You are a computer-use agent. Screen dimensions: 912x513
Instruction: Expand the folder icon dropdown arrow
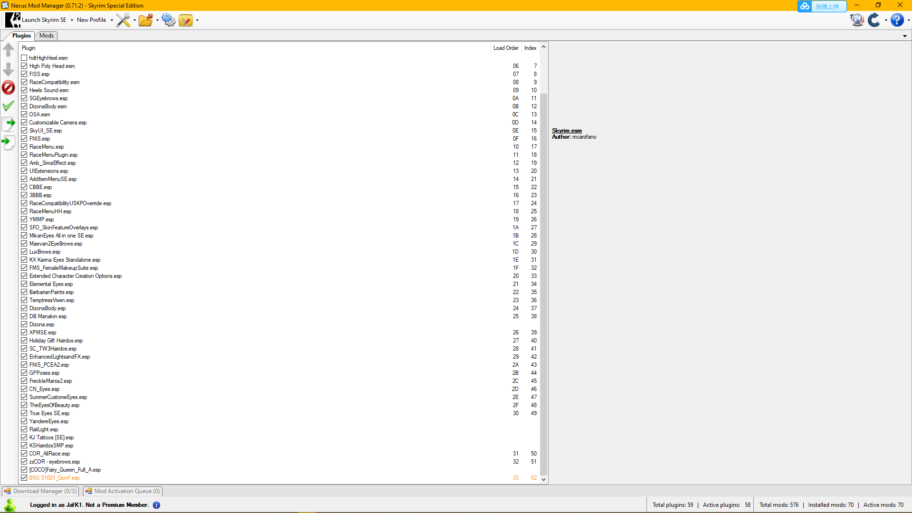(x=157, y=20)
